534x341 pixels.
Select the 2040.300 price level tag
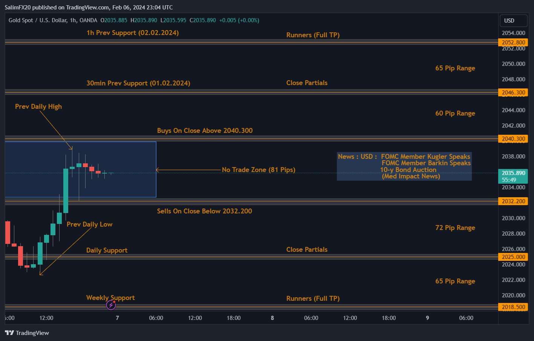(513, 139)
